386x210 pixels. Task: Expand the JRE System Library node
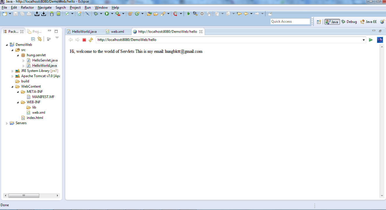point(13,70)
